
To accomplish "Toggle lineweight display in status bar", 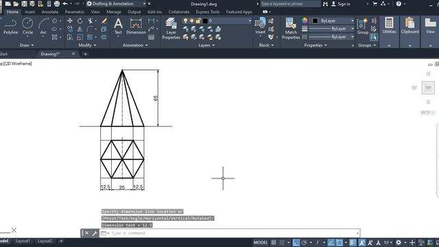I will [353, 242].
